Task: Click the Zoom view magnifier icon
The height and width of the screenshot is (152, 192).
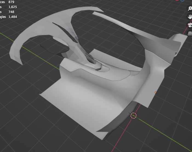Action: coord(190,8)
